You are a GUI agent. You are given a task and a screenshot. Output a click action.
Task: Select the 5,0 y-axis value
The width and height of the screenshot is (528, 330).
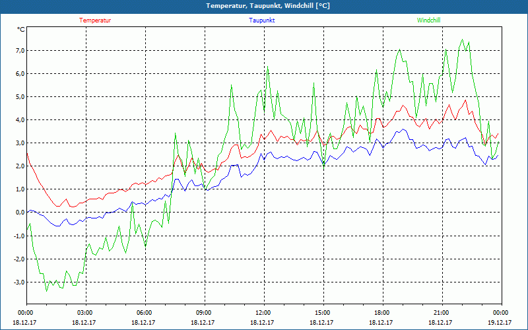tap(20, 97)
